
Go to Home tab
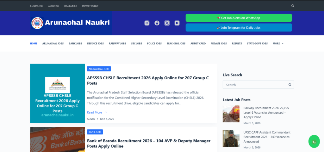34,43
